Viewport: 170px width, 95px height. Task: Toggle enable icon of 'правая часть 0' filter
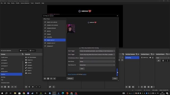pyautogui.click(x=45, y=43)
